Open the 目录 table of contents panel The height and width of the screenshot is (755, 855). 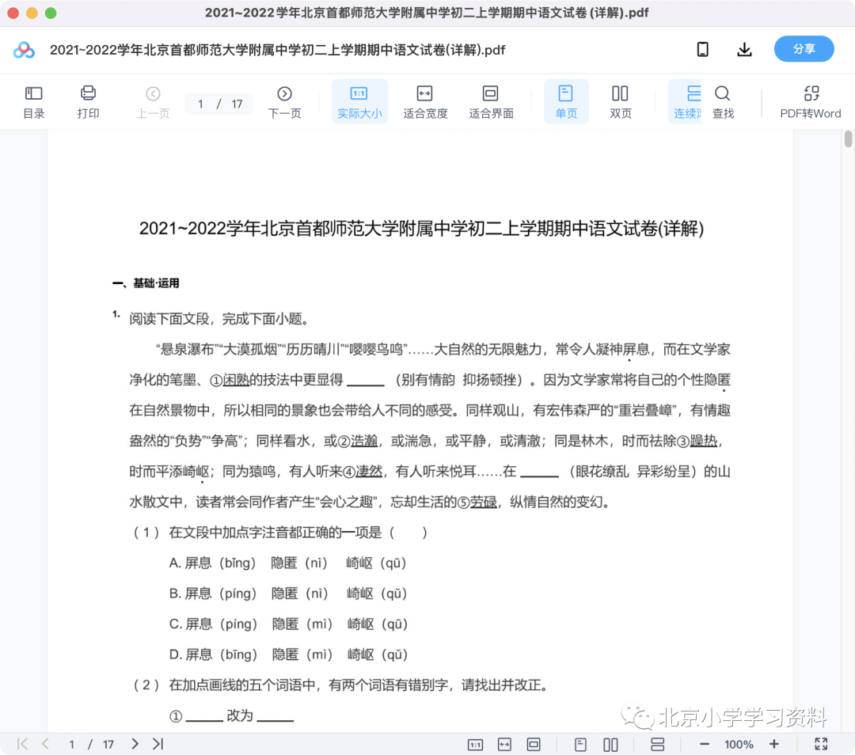pyautogui.click(x=34, y=102)
